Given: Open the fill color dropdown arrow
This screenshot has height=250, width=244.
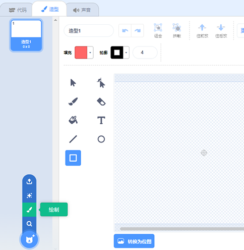Looking at the screenshot, I should point(90,53).
